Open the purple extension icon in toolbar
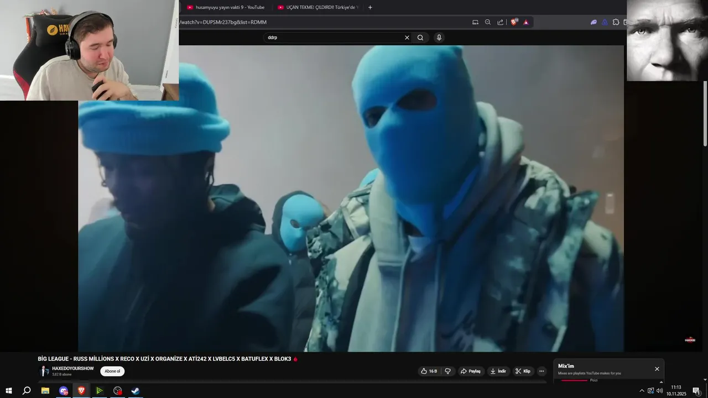The height and width of the screenshot is (398, 708). pyautogui.click(x=594, y=22)
